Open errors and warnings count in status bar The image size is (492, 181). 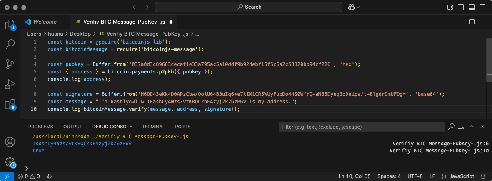pos(29,176)
